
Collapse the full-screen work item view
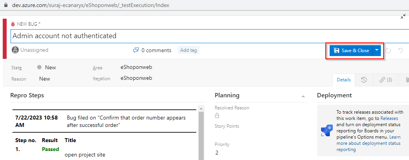coord(403,17)
